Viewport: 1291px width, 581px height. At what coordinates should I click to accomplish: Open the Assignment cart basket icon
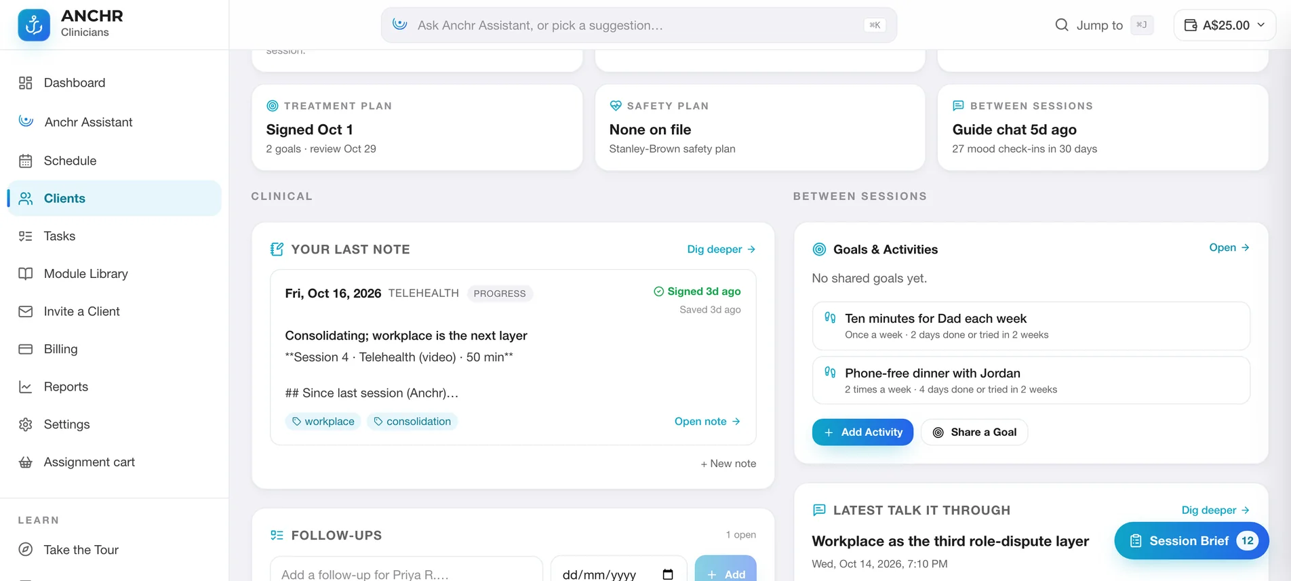point(26,462)
